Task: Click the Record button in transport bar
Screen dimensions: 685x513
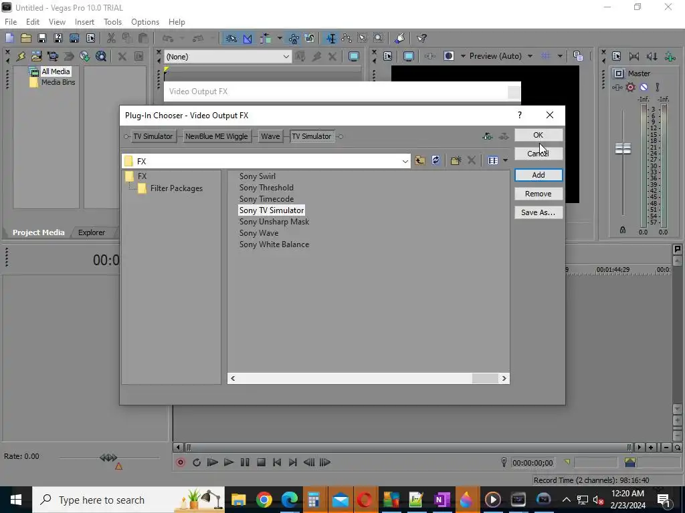Action: (x=181, y=462)
